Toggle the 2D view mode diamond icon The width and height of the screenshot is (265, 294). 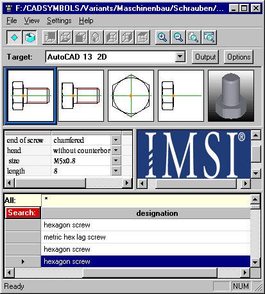[14, 38]
